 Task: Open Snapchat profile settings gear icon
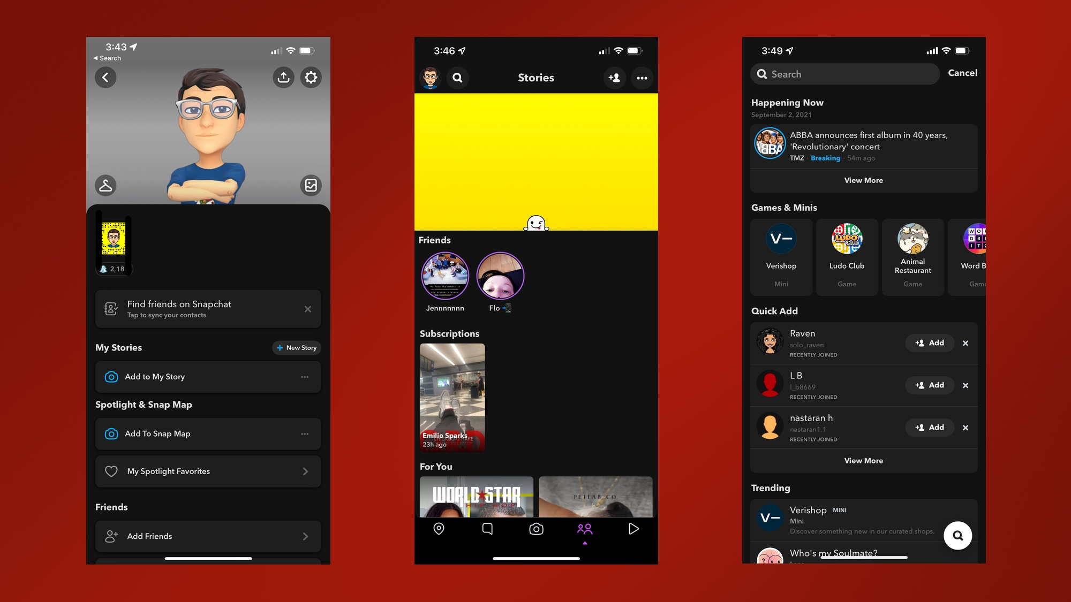pyautogui.click(x=311, y=77)
